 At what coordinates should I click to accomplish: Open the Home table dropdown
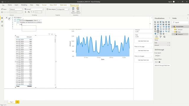click(16, 12)
